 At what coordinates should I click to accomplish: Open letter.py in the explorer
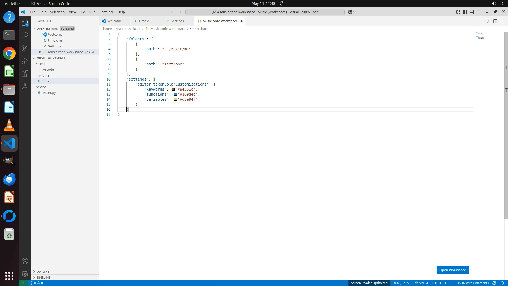[49, 93]
